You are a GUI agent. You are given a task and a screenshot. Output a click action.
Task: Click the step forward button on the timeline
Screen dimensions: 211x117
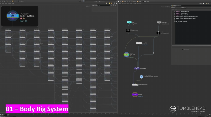coord(2,115)
